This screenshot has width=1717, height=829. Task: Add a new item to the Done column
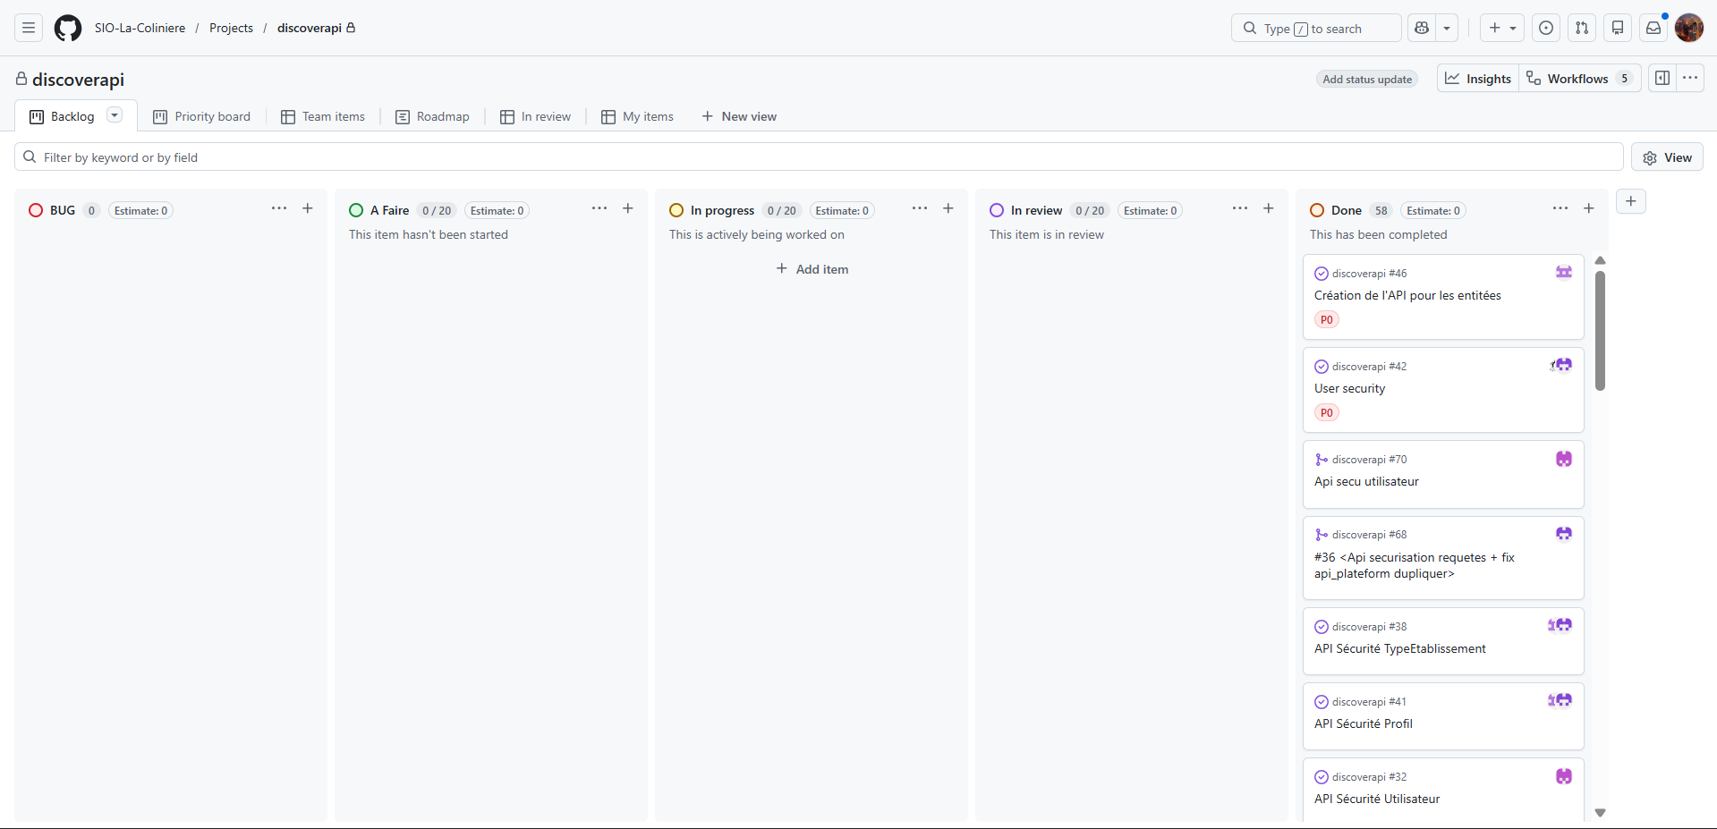point(1589,208)
